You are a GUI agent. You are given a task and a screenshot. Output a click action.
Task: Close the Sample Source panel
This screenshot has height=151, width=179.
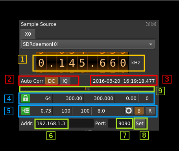(x=154, y=24)
